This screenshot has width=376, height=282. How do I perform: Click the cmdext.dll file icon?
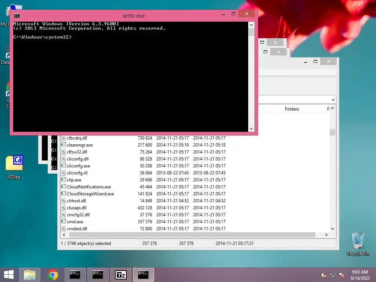pyautogui.click(x=63, y=228)
